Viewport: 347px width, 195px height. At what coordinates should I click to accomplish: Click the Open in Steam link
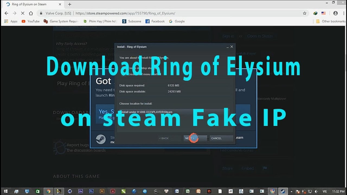[260, 36]
